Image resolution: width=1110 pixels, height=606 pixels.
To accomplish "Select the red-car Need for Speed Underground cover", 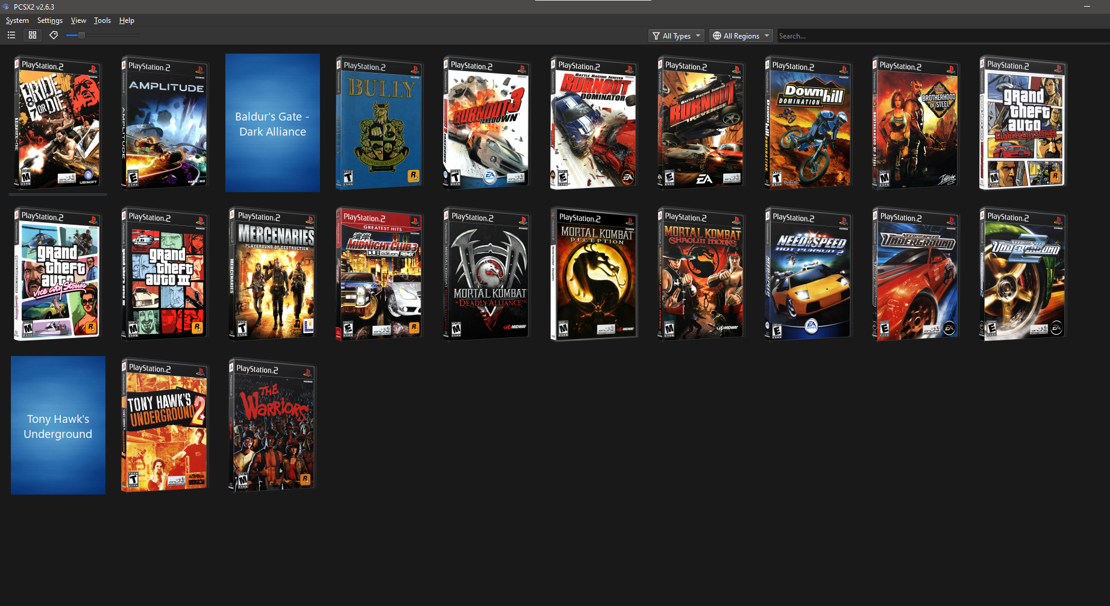I will tap(916, 274).
